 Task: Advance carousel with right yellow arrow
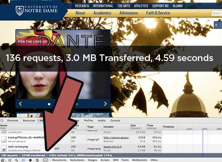pos(105,104)
